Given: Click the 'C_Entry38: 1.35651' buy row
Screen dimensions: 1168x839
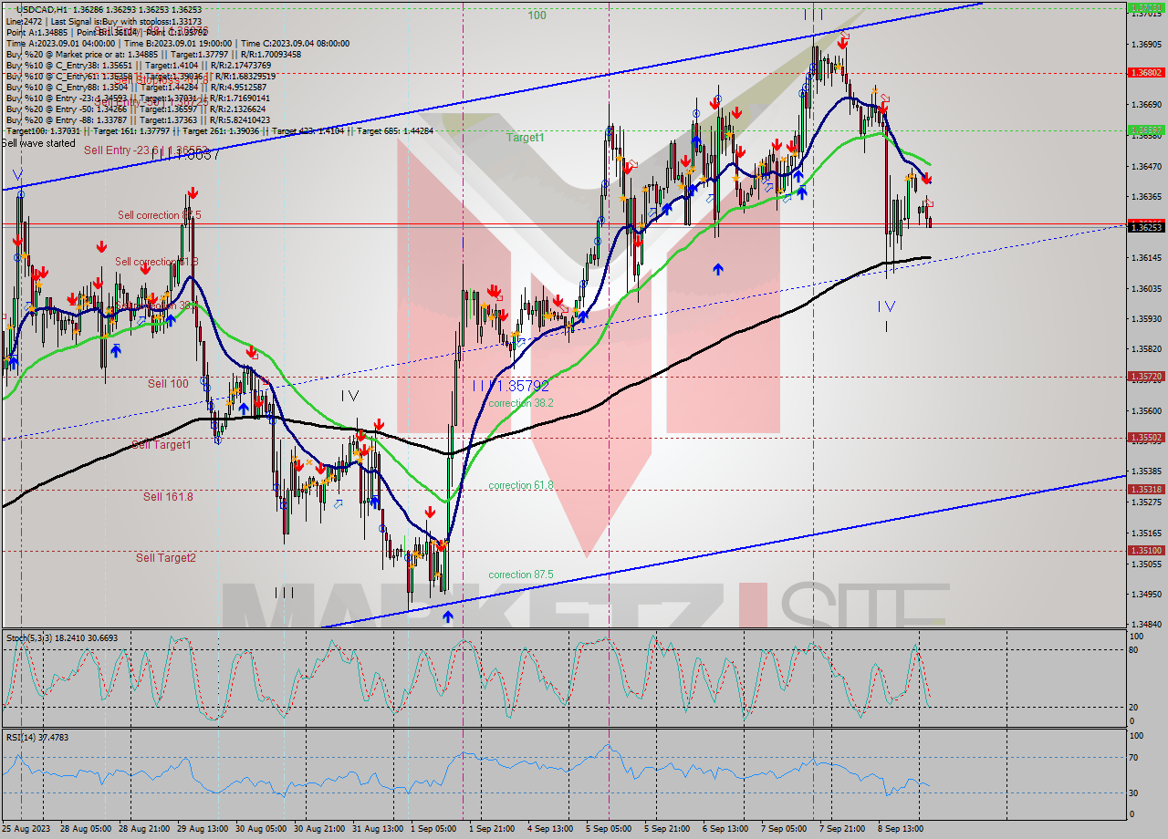Looking at the screenshot, I should 138,65.
